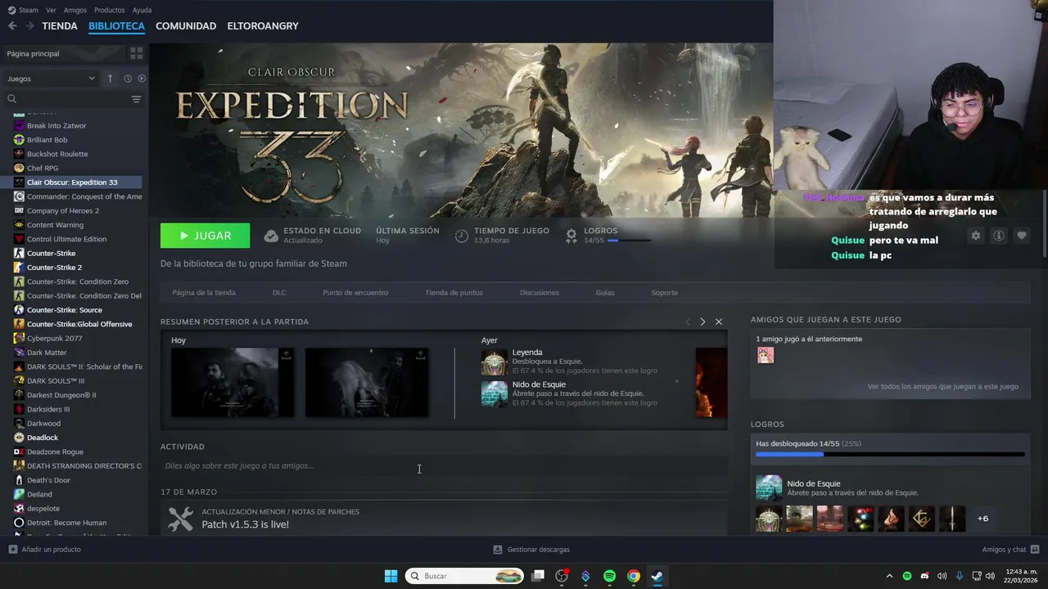Open Gestionar descargas
Screen dimensions: 1048x589
[x=531, y=550]
